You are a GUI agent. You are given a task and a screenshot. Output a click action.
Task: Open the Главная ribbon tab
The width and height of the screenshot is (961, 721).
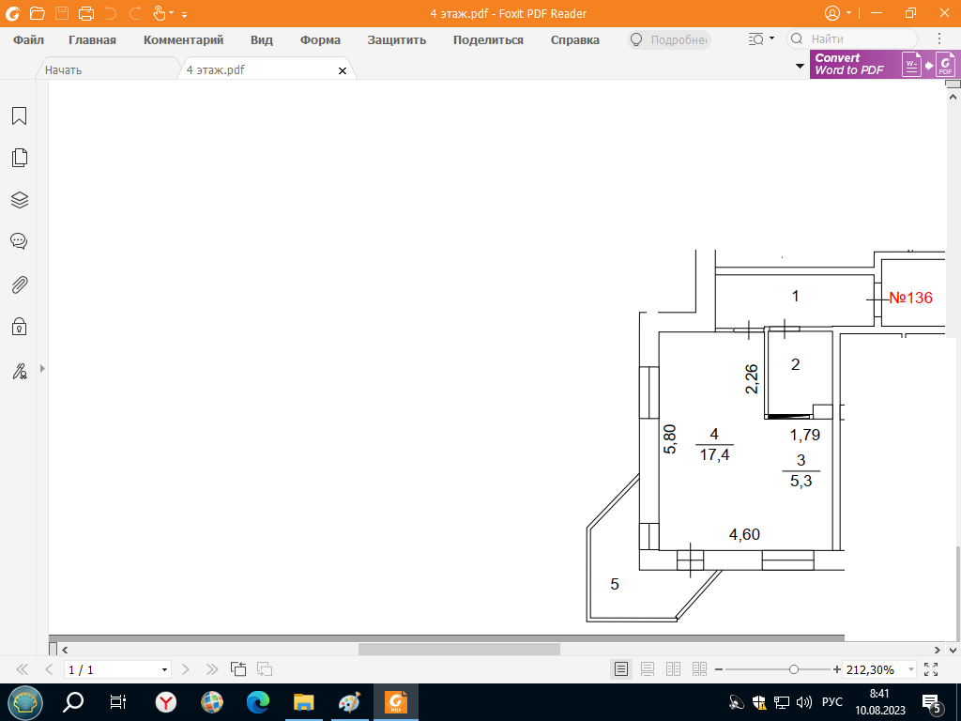pyautogui.click(x=92, y=39)
